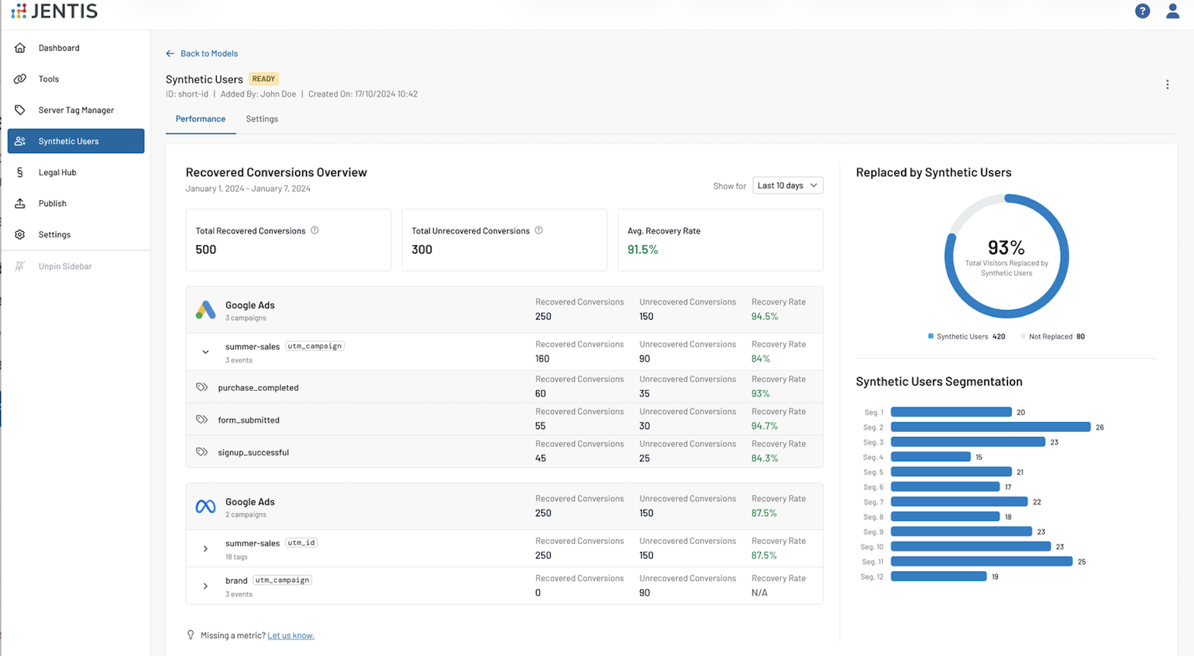Click the Dashboard home icon
The height and width of the screenshot is (656, 1194).
click(20, 48)
